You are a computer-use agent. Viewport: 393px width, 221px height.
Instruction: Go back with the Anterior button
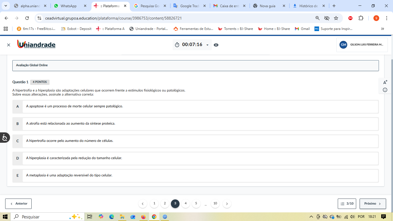tap(18, 203)
